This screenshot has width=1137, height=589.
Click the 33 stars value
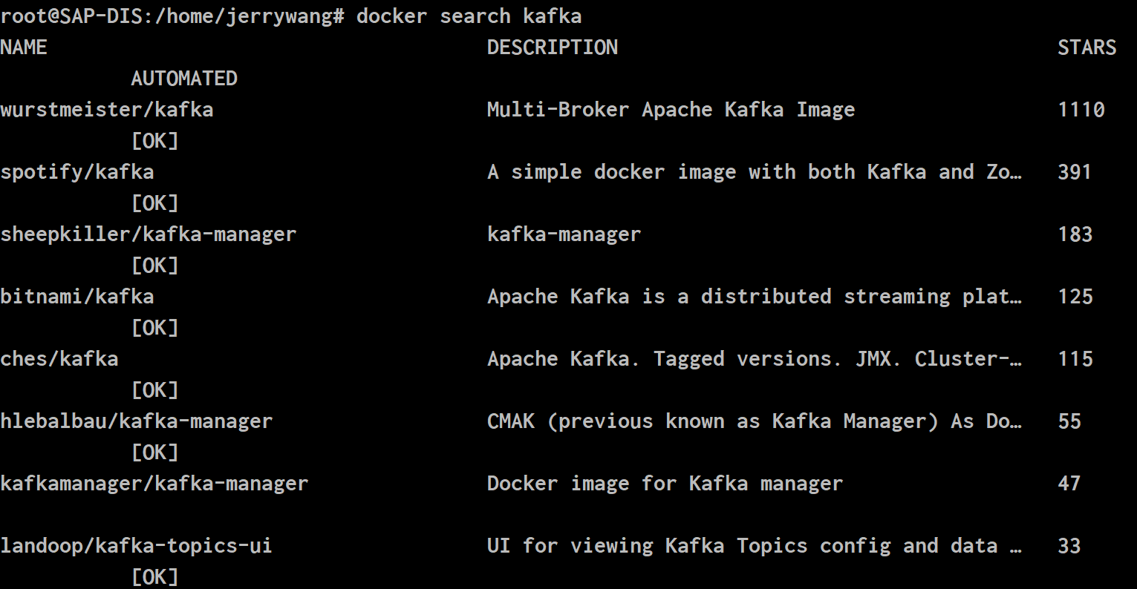click(1069, 546)
